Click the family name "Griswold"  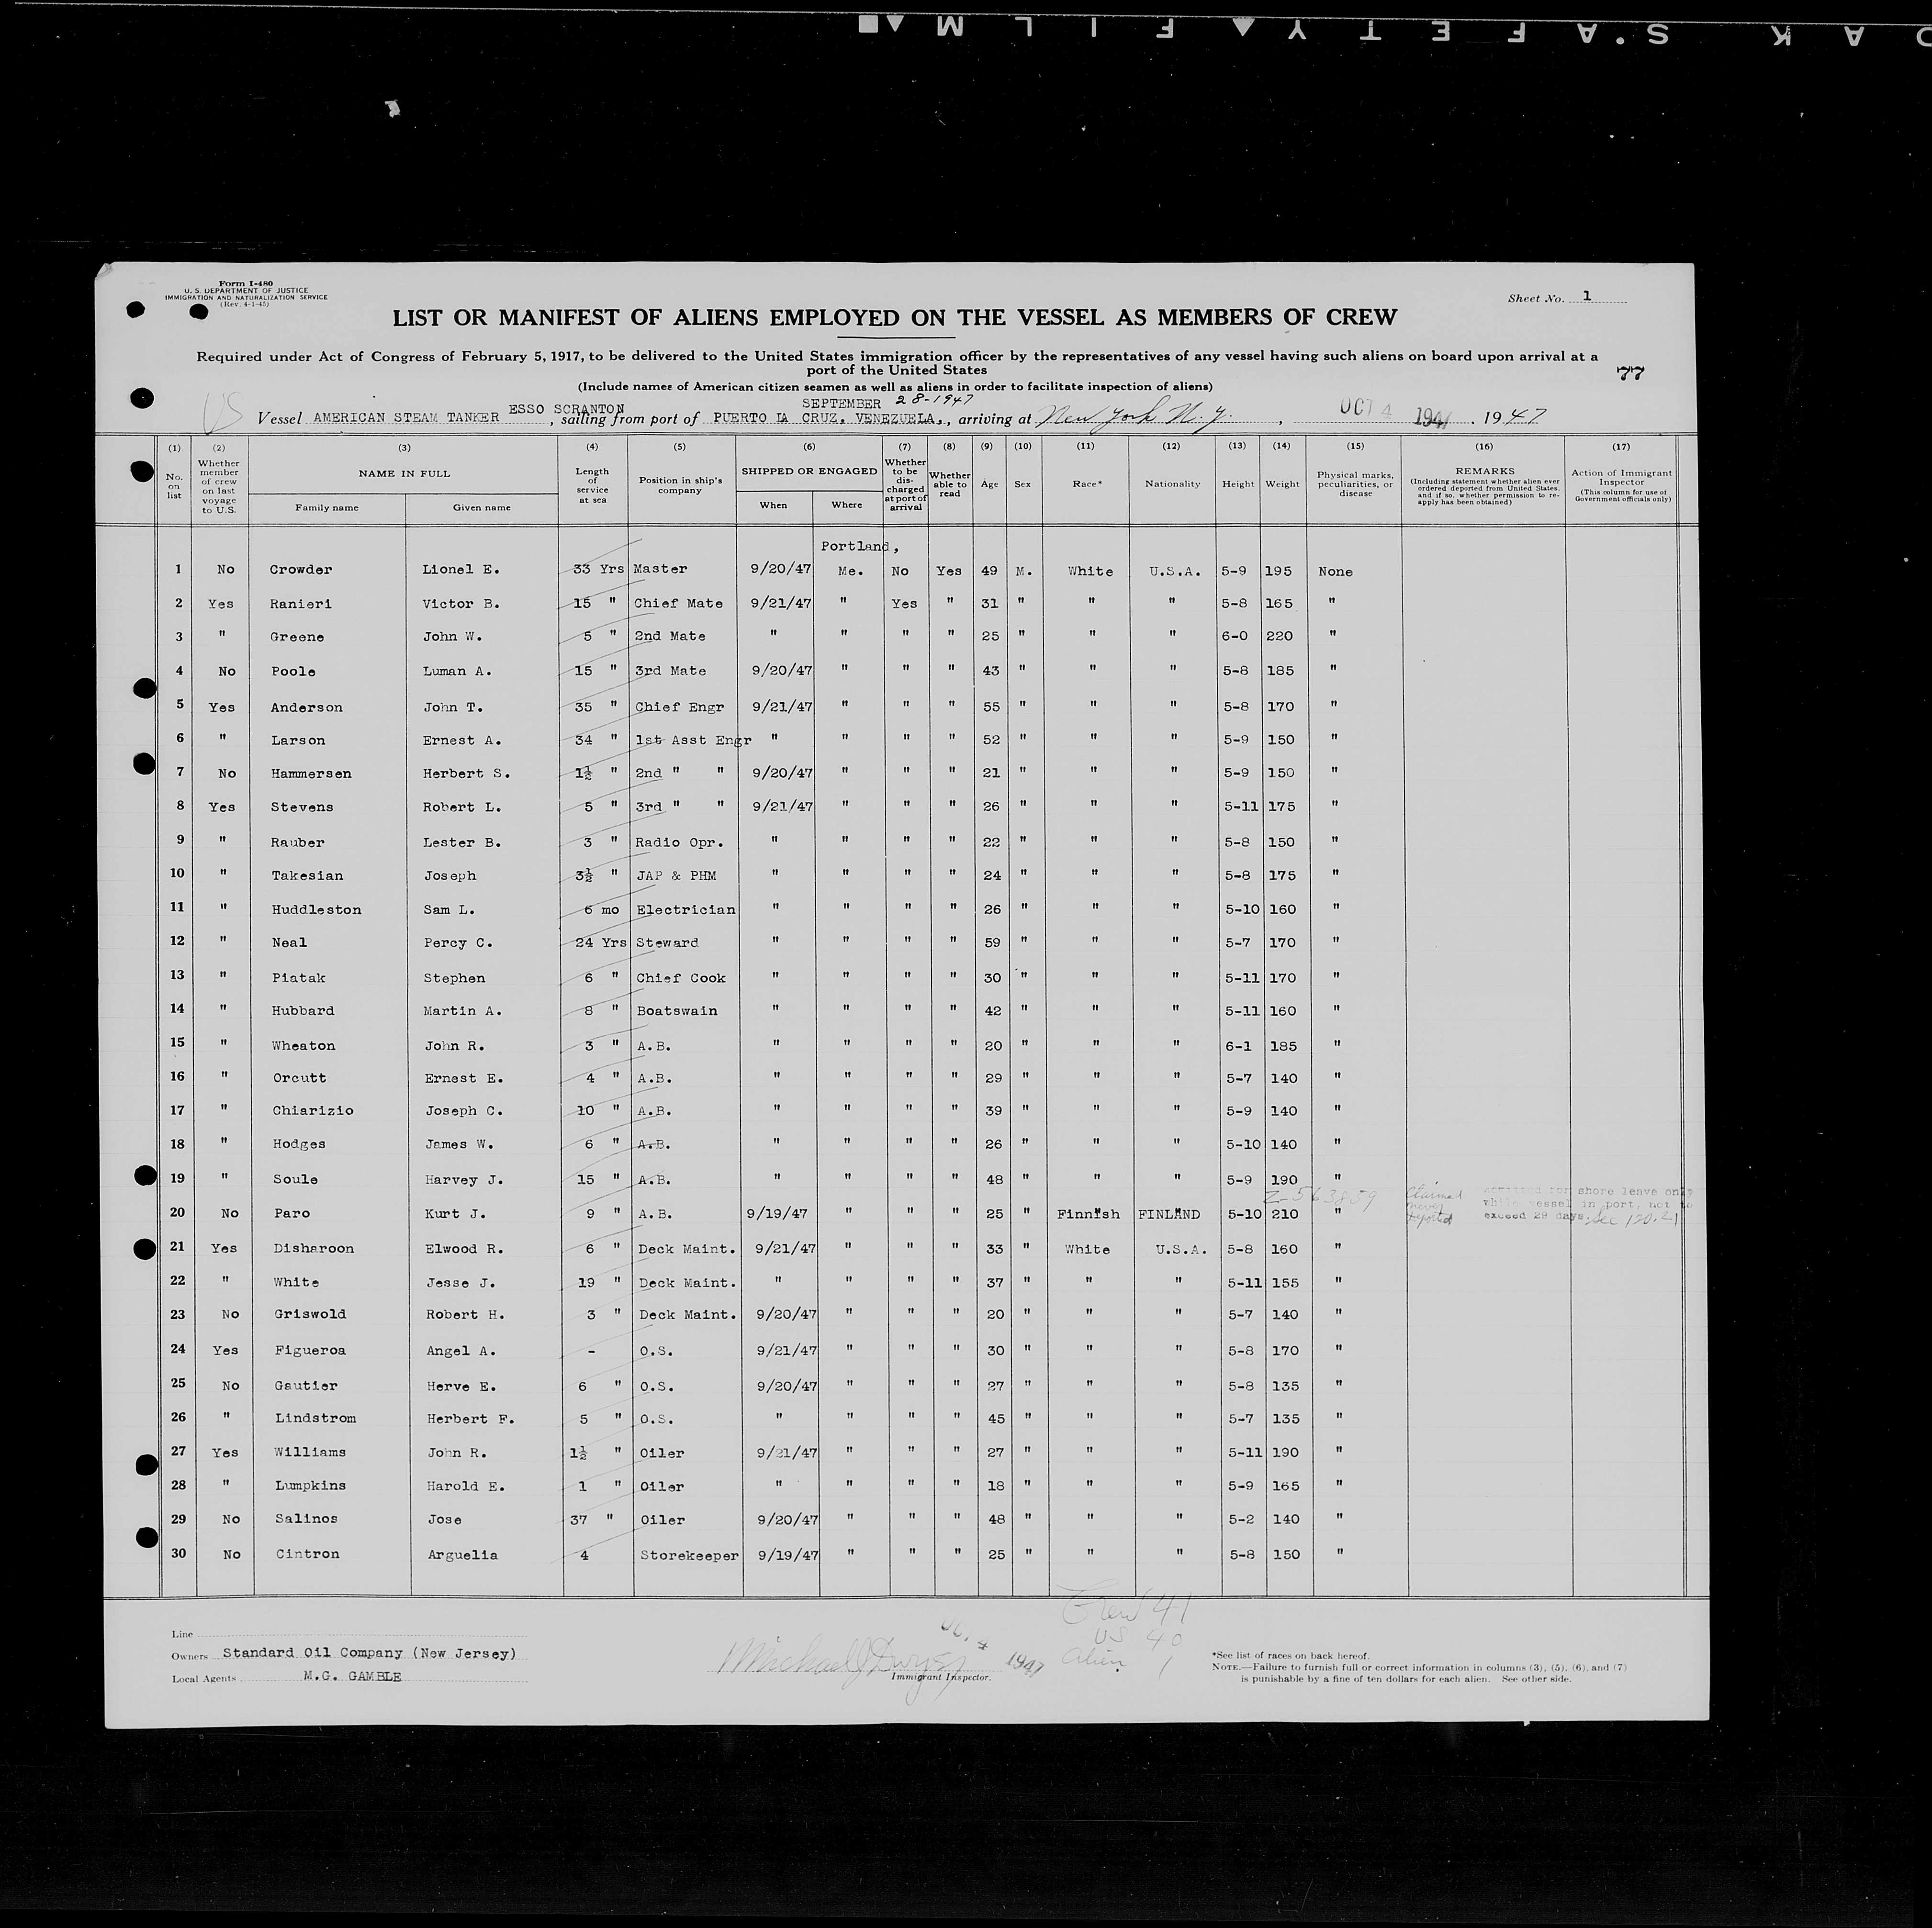(x=310, y=1315)
